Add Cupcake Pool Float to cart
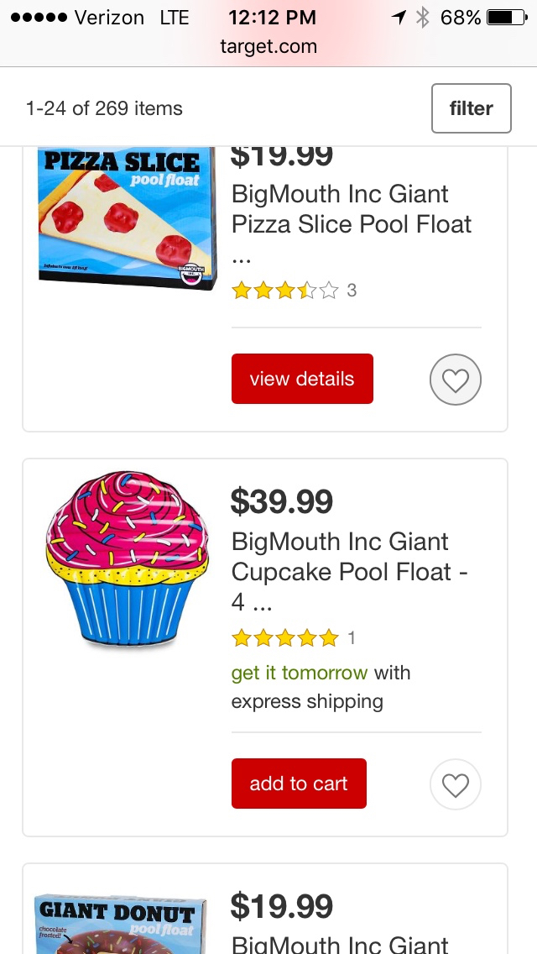 [x=299, y=784]
